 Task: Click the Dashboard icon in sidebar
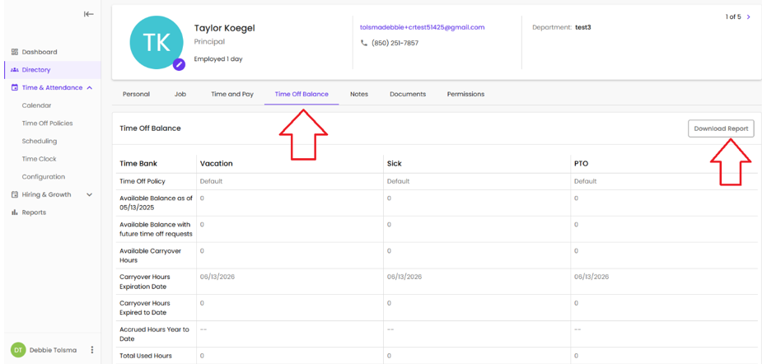(15, 52)
